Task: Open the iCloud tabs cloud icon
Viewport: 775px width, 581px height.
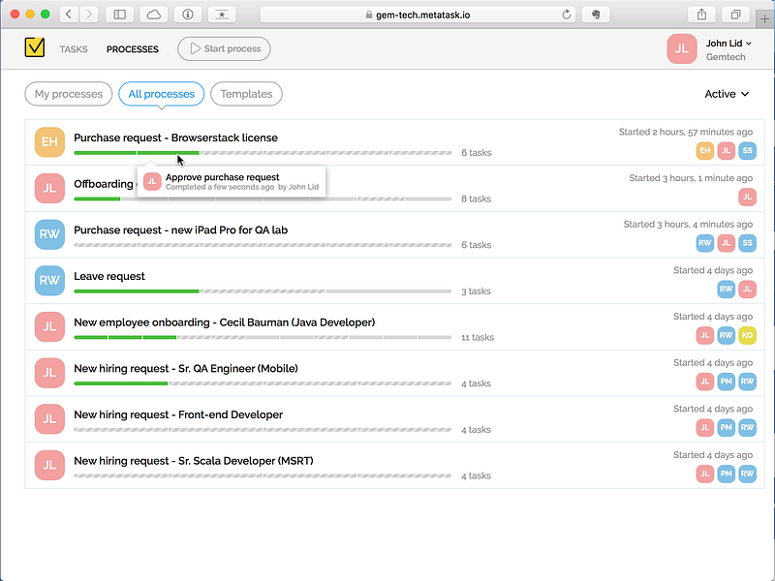Action: point(154,15)
